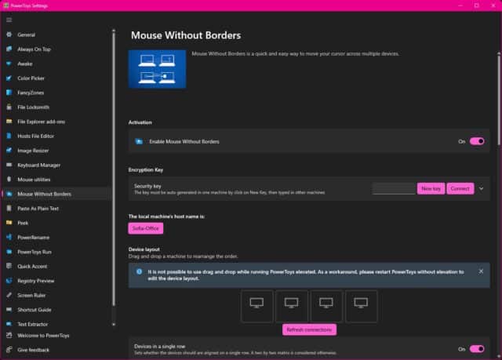Click the Image Resizer icon

click(9, 151)
